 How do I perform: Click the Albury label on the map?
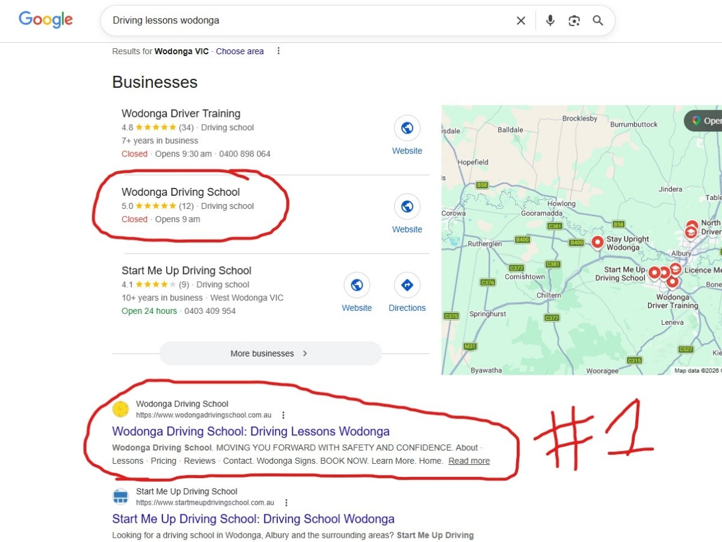pyautogui.click(x=681, y=254)
